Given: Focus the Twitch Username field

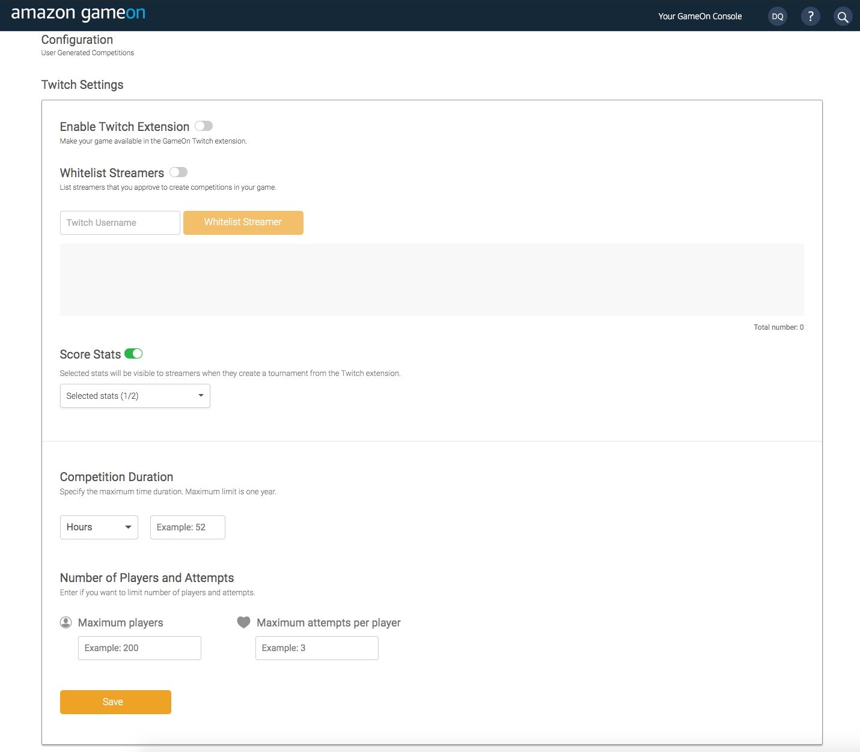Looking at the screenshot, I should 120,223.
